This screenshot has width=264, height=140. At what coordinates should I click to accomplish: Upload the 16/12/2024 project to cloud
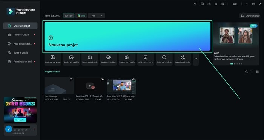[x=134, y=79]
